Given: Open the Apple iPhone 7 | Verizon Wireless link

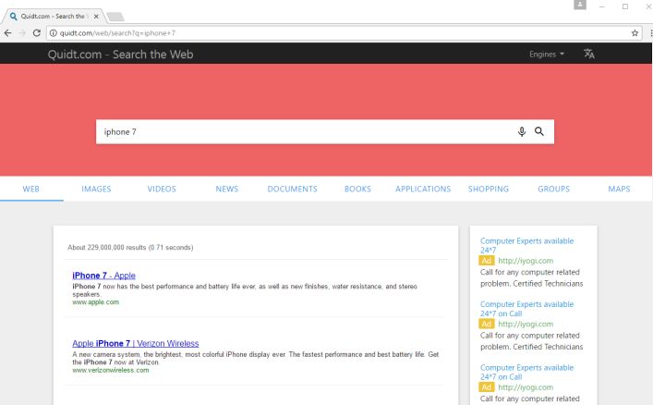Looking at the screenshot, I should [136, 343].
